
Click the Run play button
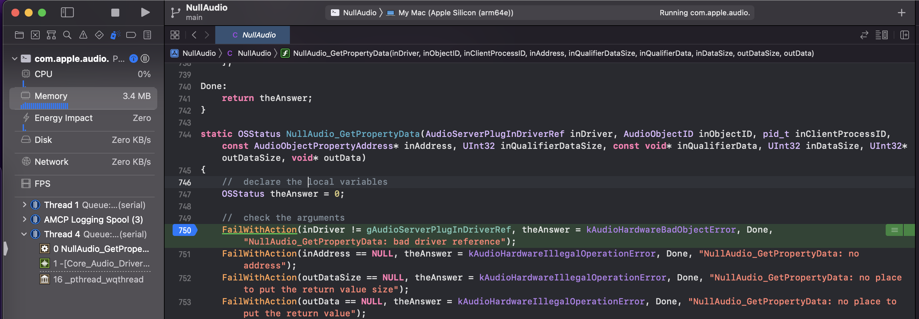point(145,13)
